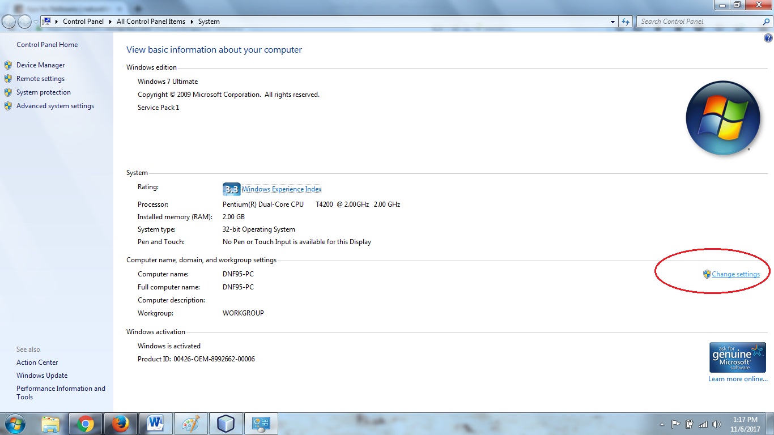Screen dimensions: 774x435
Task: Go to Control Panel Home
Action: point(47,45)
